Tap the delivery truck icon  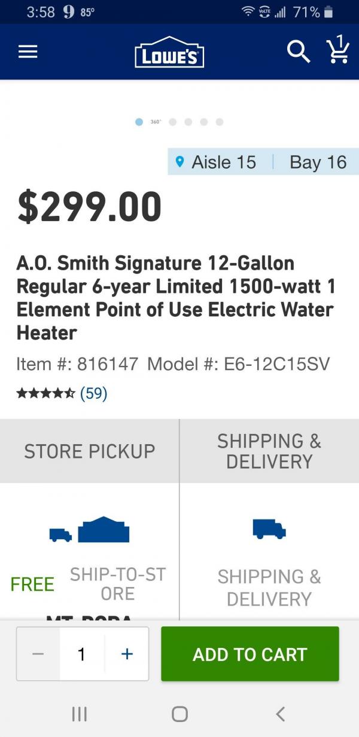pyautogui.click(x=269, y=528)
